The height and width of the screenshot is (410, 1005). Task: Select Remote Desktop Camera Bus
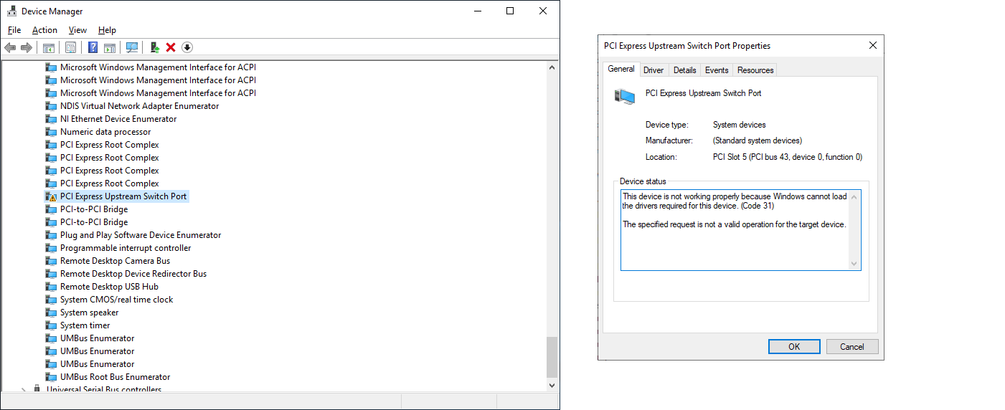tap(115, 261)
